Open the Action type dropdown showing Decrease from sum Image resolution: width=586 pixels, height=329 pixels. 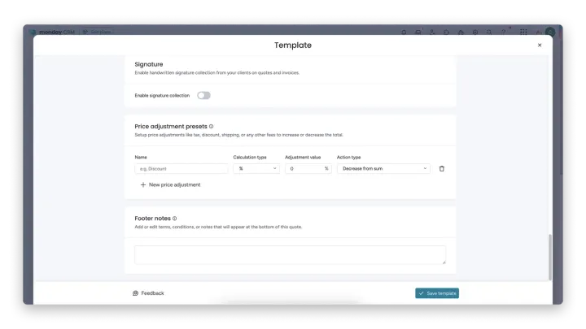tap(383, 169)
